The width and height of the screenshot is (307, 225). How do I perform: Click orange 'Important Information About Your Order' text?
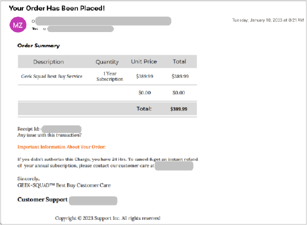pyautogui.click(x=61, y=147)
